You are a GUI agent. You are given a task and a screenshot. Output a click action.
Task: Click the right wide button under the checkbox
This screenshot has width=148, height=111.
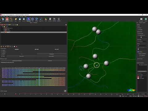pos(50,61)
